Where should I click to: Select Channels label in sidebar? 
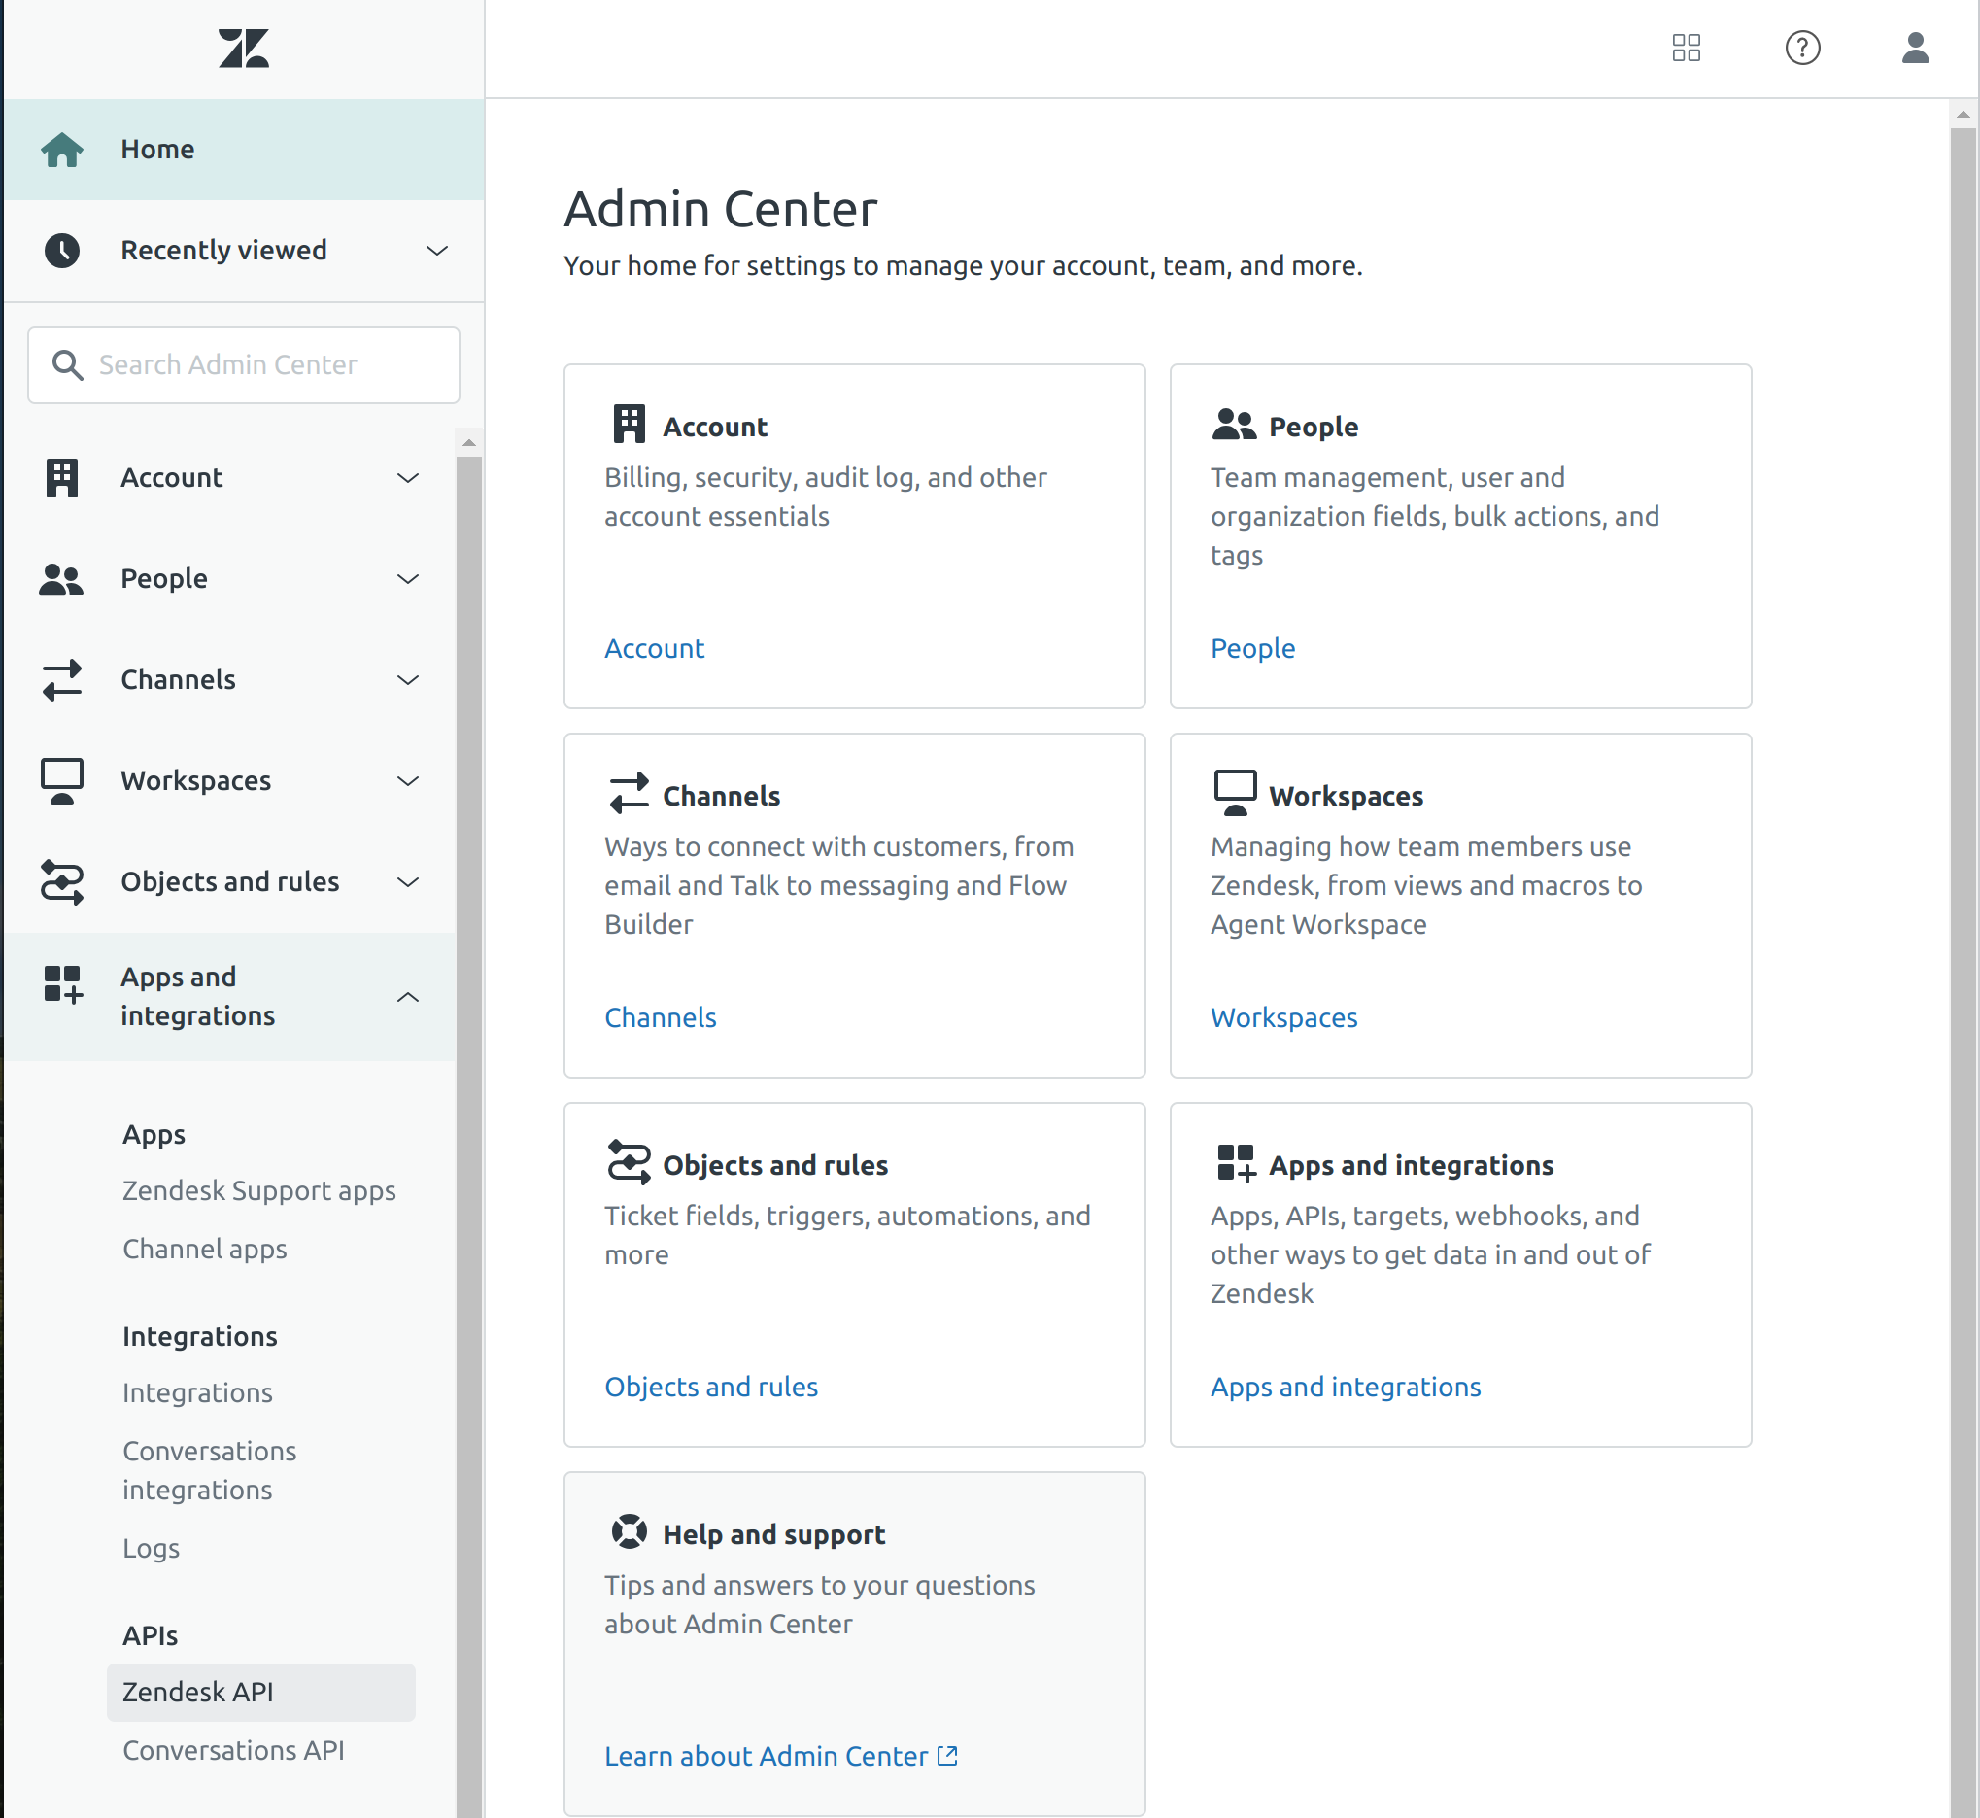coord(178,680)
